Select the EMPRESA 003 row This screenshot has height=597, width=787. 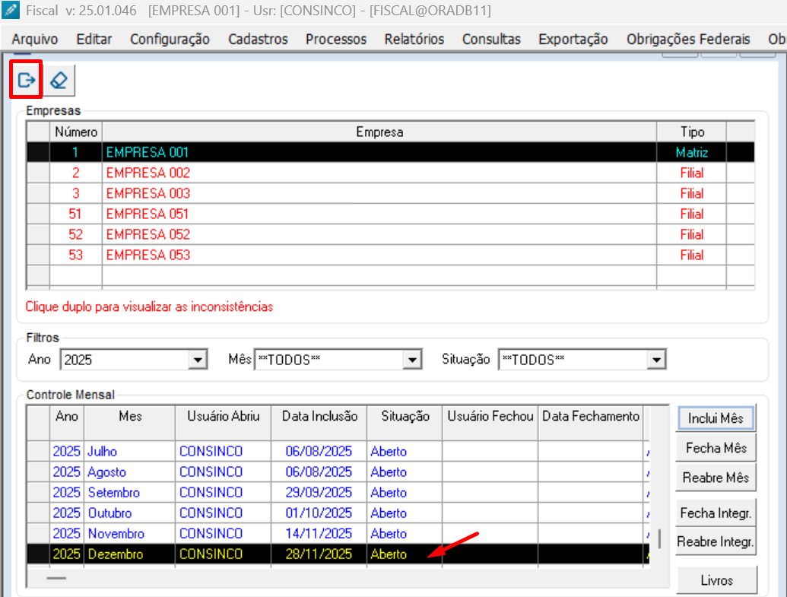[391, 193]
